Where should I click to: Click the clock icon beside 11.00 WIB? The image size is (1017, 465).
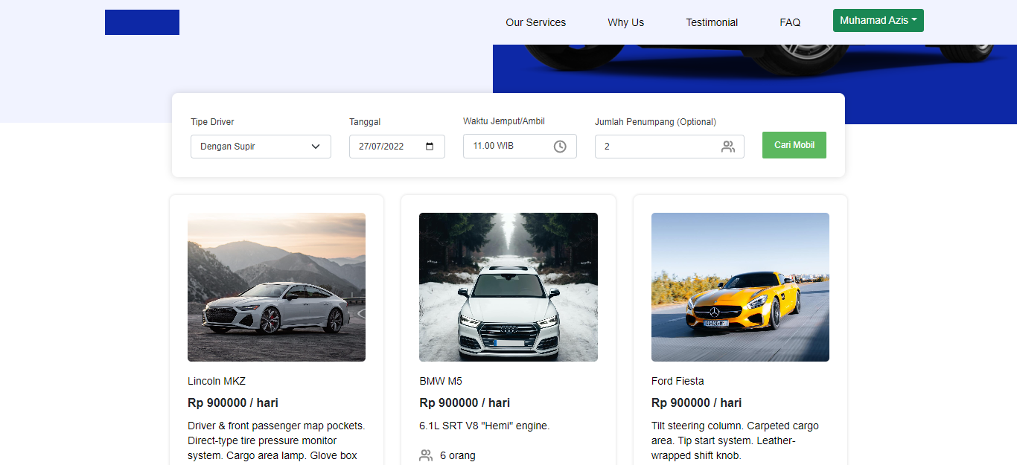click(x=560, y=146)
